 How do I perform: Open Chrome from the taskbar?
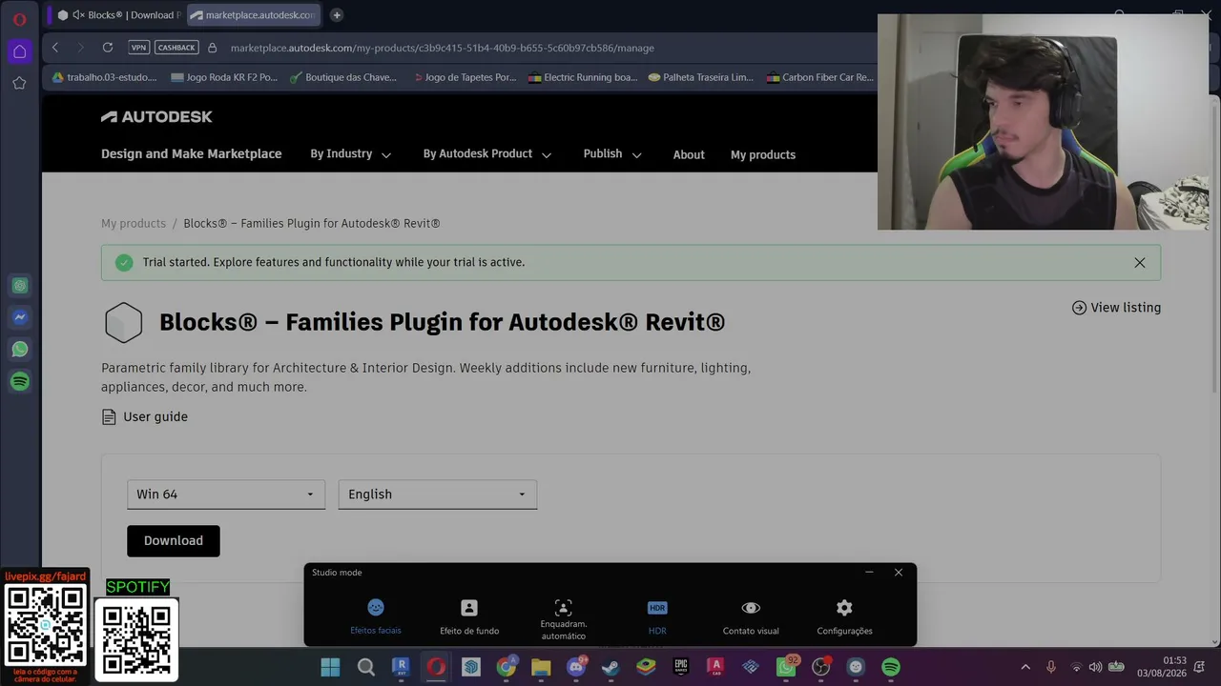coord(506,667)
